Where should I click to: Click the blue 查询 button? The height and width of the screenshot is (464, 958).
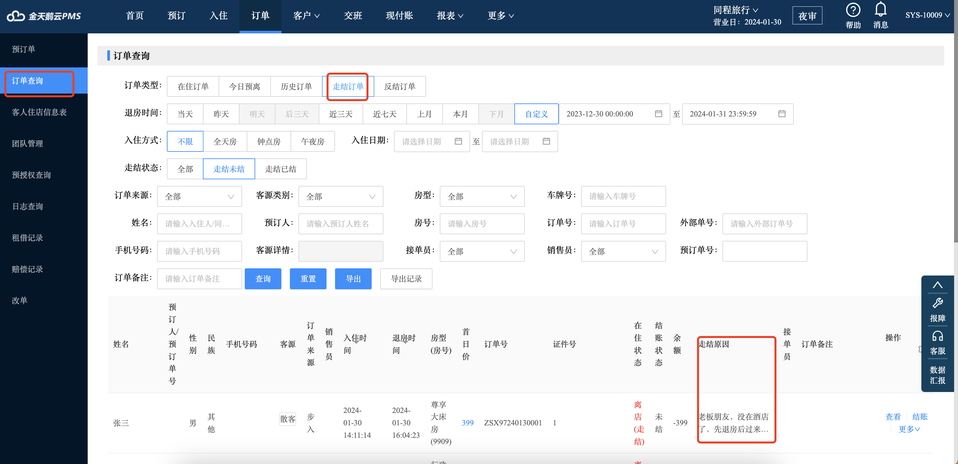262,279
